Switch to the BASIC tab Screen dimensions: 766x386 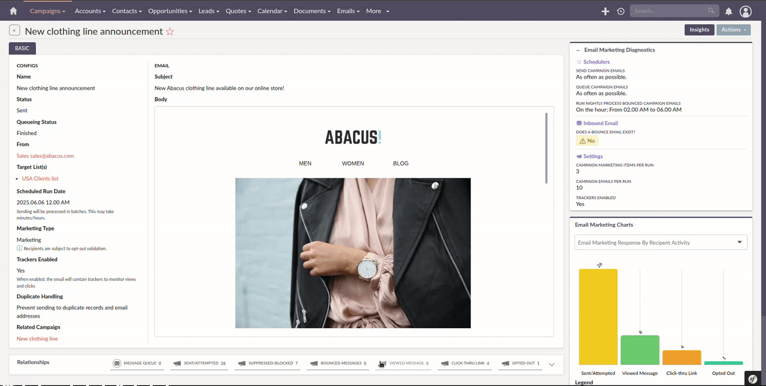(x=22, y=48)
